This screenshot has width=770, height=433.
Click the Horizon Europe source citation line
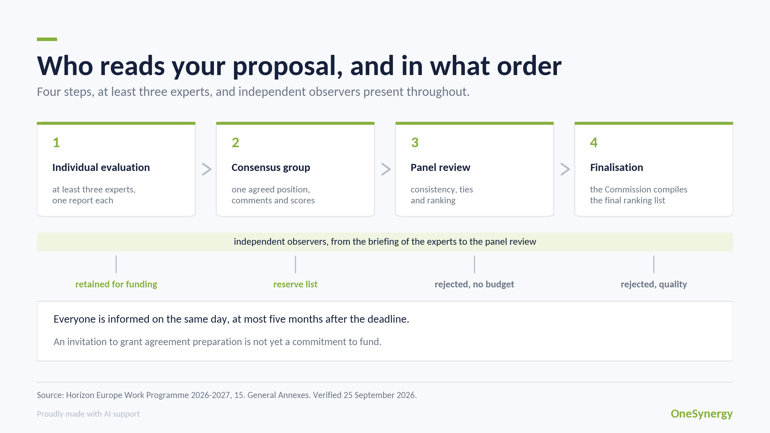click(x=227, y=395)
